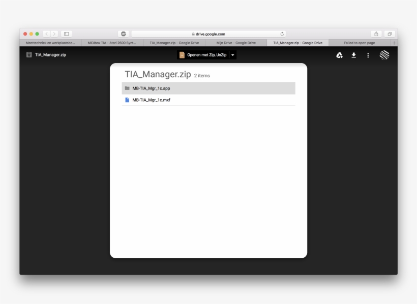Open the MB-TIA_Mgr_1c.app folder

click(151, 88)
